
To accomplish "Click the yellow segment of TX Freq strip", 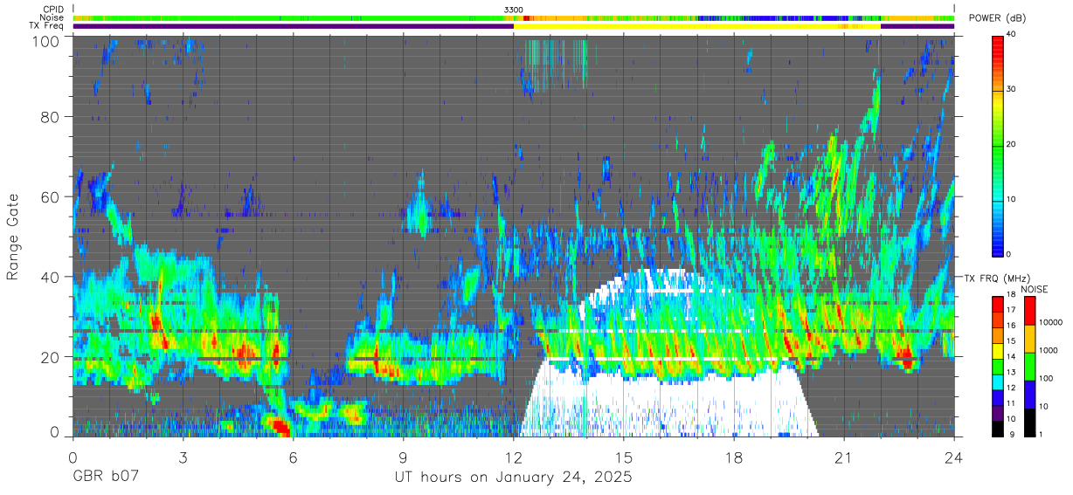I will 696,26.
